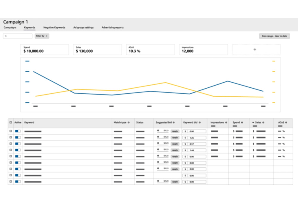Viewport: 298px width, 223px height.
Task: Click the keyword bid field showing 1.44
Action: (x=194, y=150)
